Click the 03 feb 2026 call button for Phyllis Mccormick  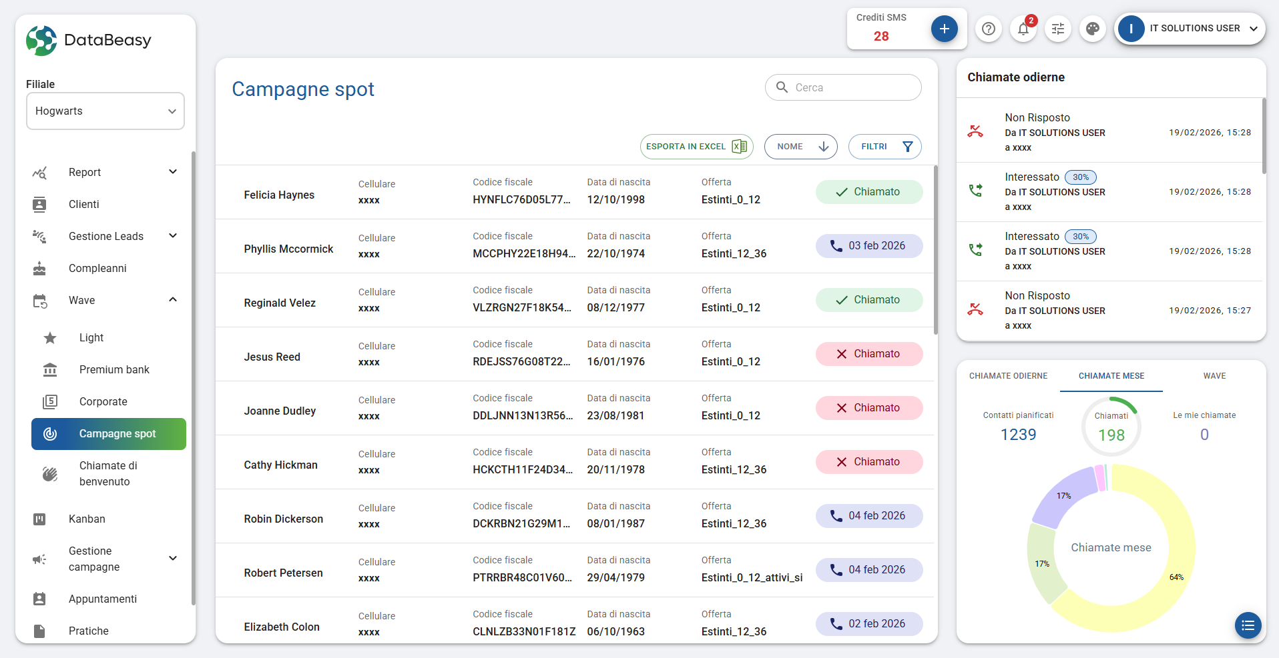[x=869, y=246]
